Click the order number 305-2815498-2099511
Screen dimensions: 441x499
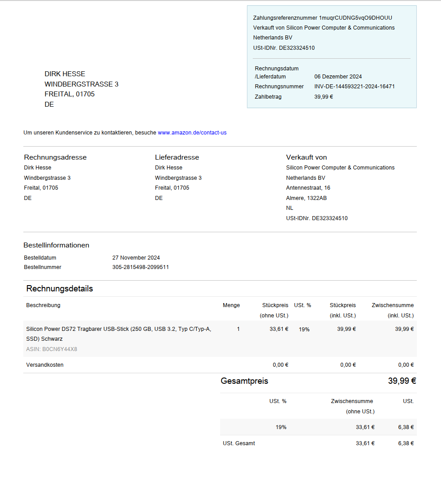(140, 267)
